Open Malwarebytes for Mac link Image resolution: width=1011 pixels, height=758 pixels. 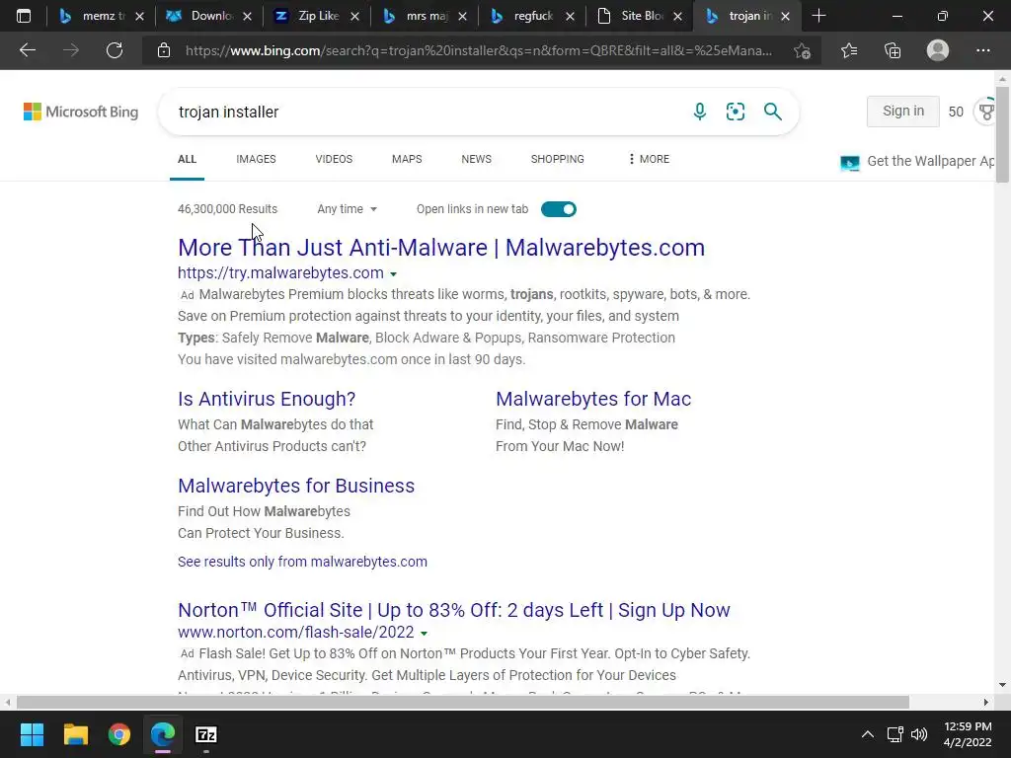point(593,399)
